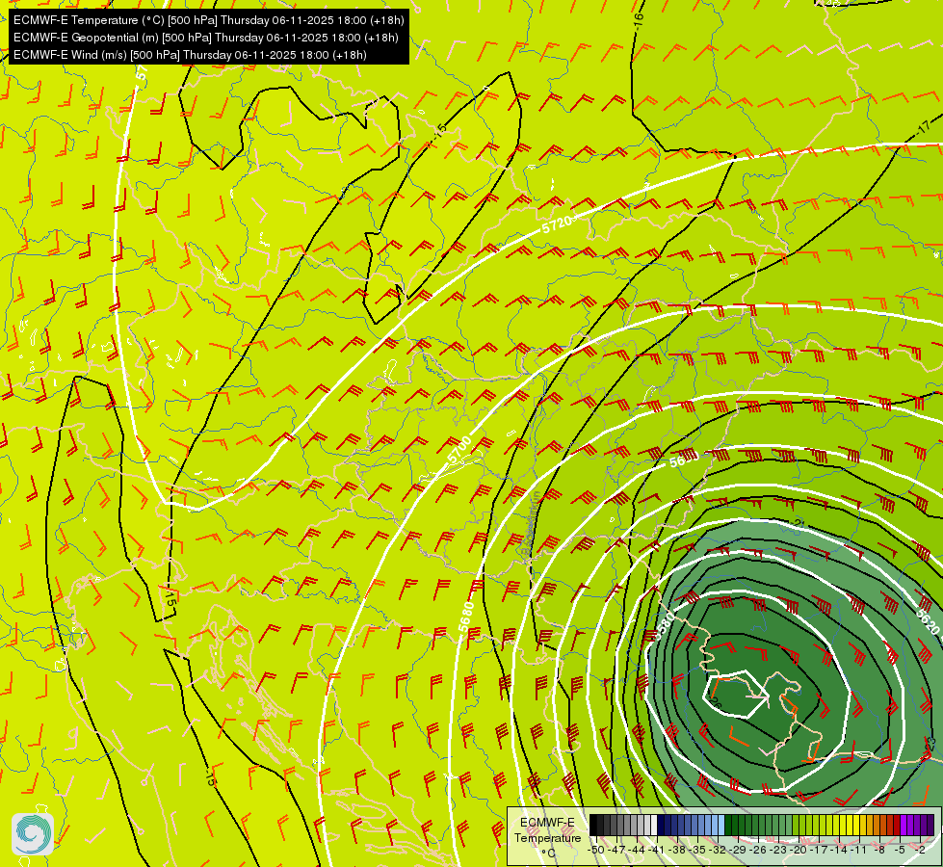The image size is (943, 867).
Task: Click the -47 value on the color scale
Action: click(x=616, y=850)
